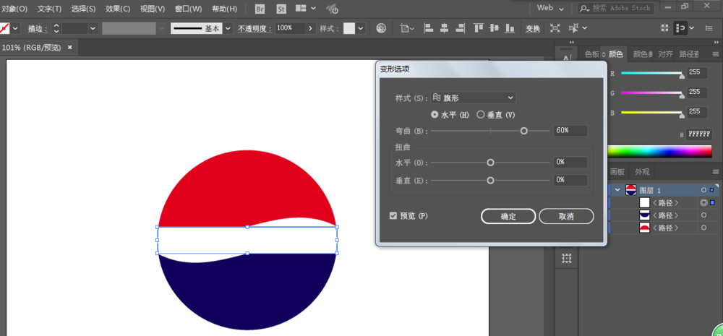Switch to the 画板 panel tab
Image resolution: width=723 pixels, height=336 pixels.
(x=617, y=172)
